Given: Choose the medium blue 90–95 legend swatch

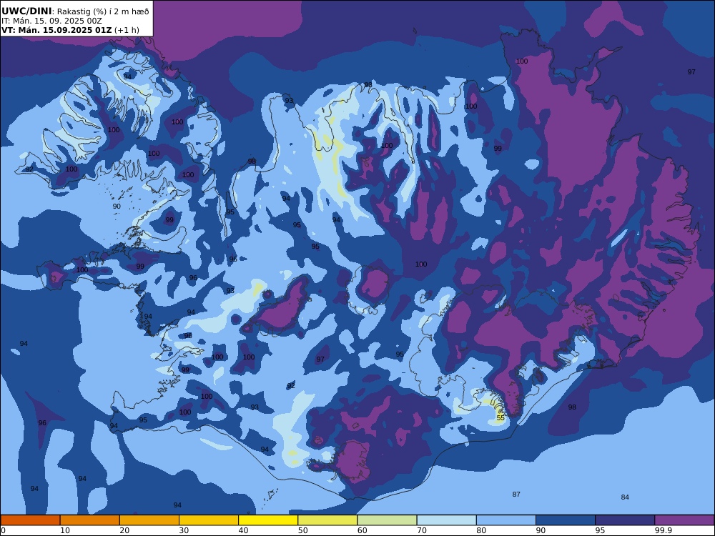Looking at the screenshot, I should (x=566, y=520).
